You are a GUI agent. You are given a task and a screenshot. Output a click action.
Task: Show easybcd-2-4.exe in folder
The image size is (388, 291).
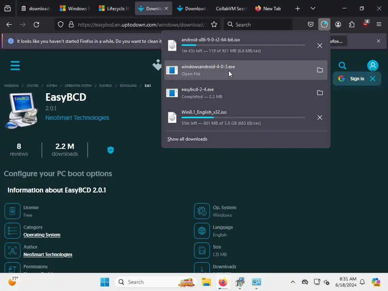(x=320, y=93)
